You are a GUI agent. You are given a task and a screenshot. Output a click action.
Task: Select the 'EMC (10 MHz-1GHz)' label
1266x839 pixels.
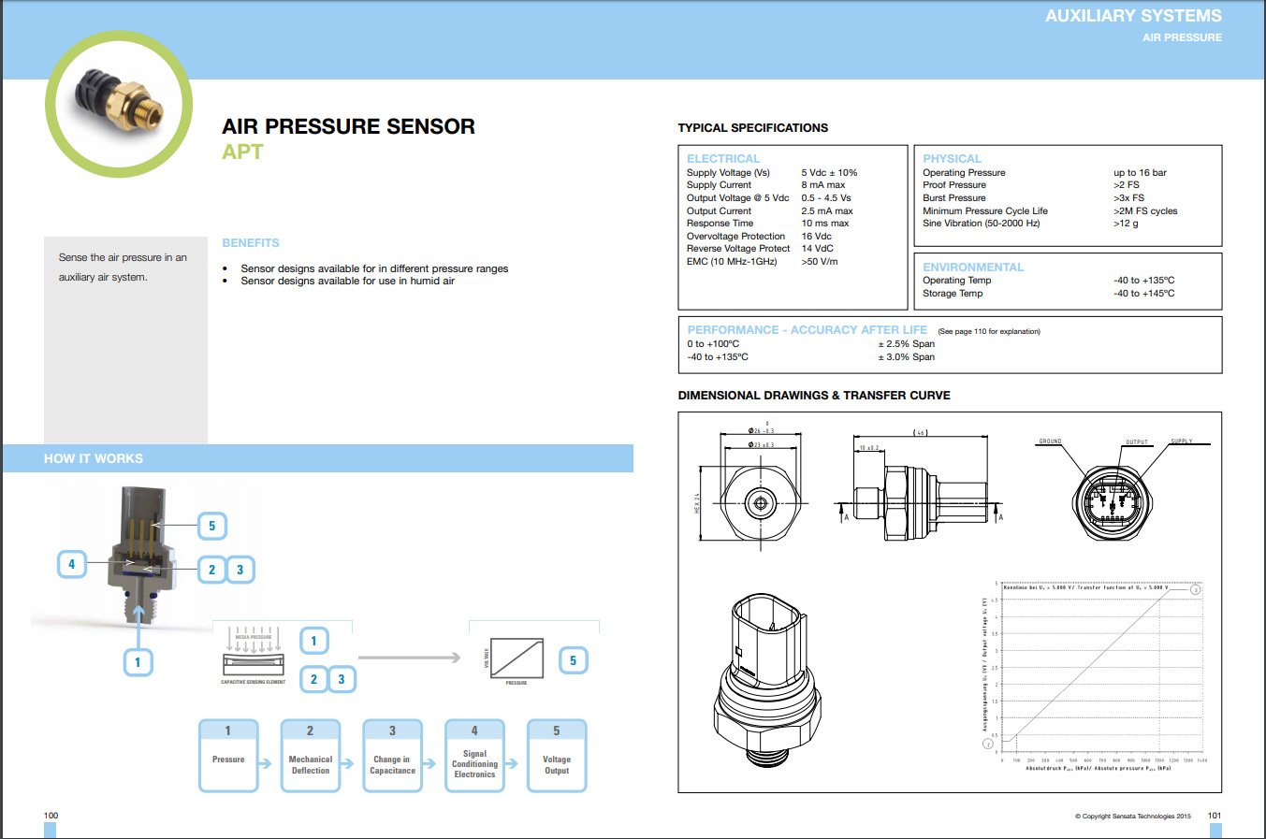732,262
